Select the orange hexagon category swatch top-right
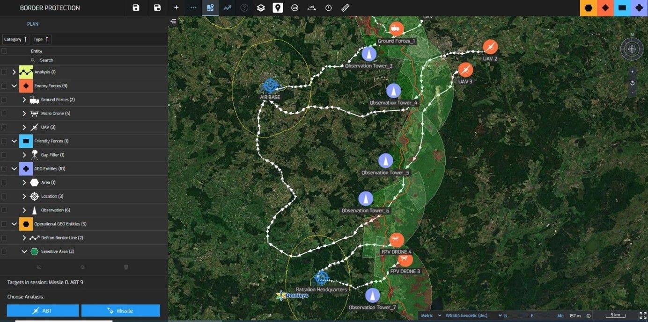Viewport: 648px width, 322px height. click(x=589, y=8)
